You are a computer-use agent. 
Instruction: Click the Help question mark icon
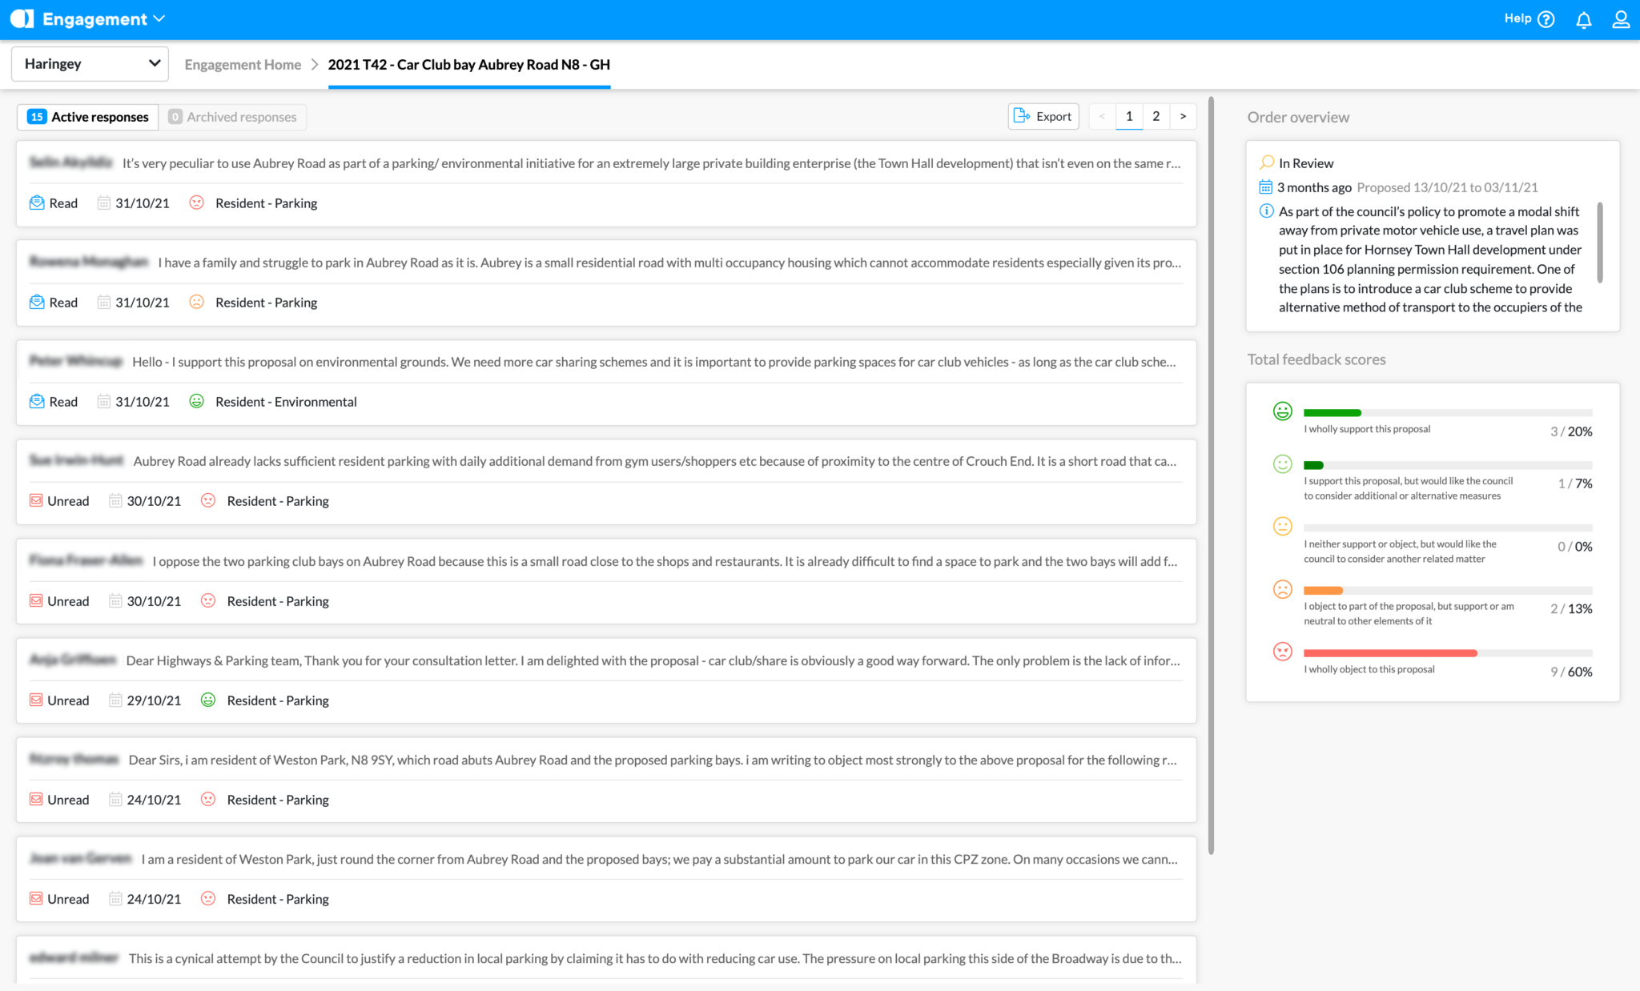click(1546, 20)
